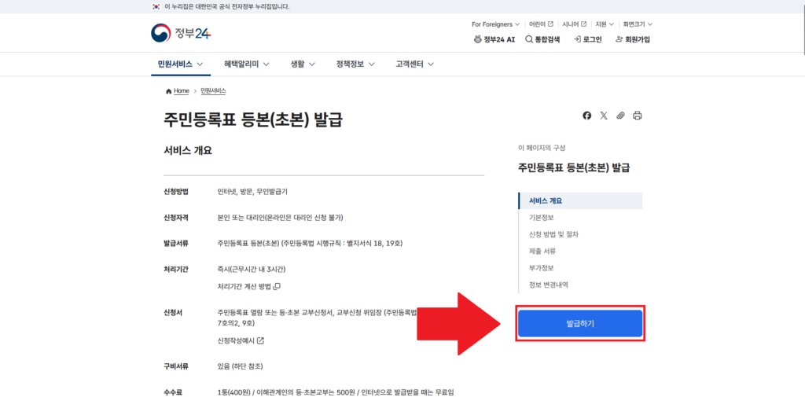Viewport: 805px width, 397px height.
Task: Open the 혜택알리미 main menu
Action: click(x=247, y=64)
